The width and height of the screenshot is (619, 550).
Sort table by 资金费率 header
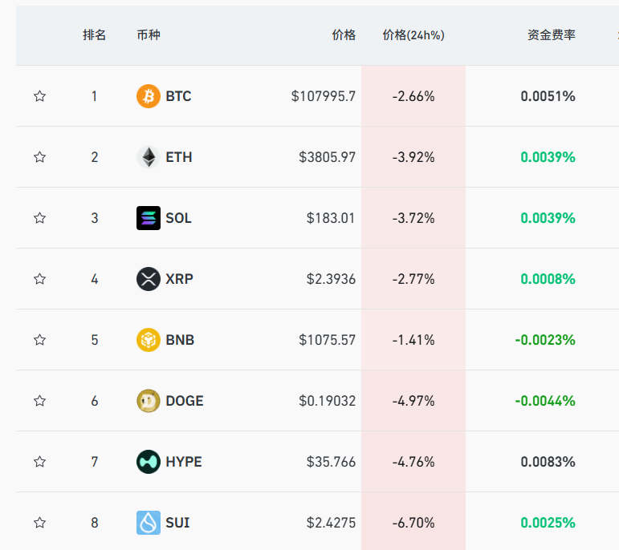tap(551, 35)
